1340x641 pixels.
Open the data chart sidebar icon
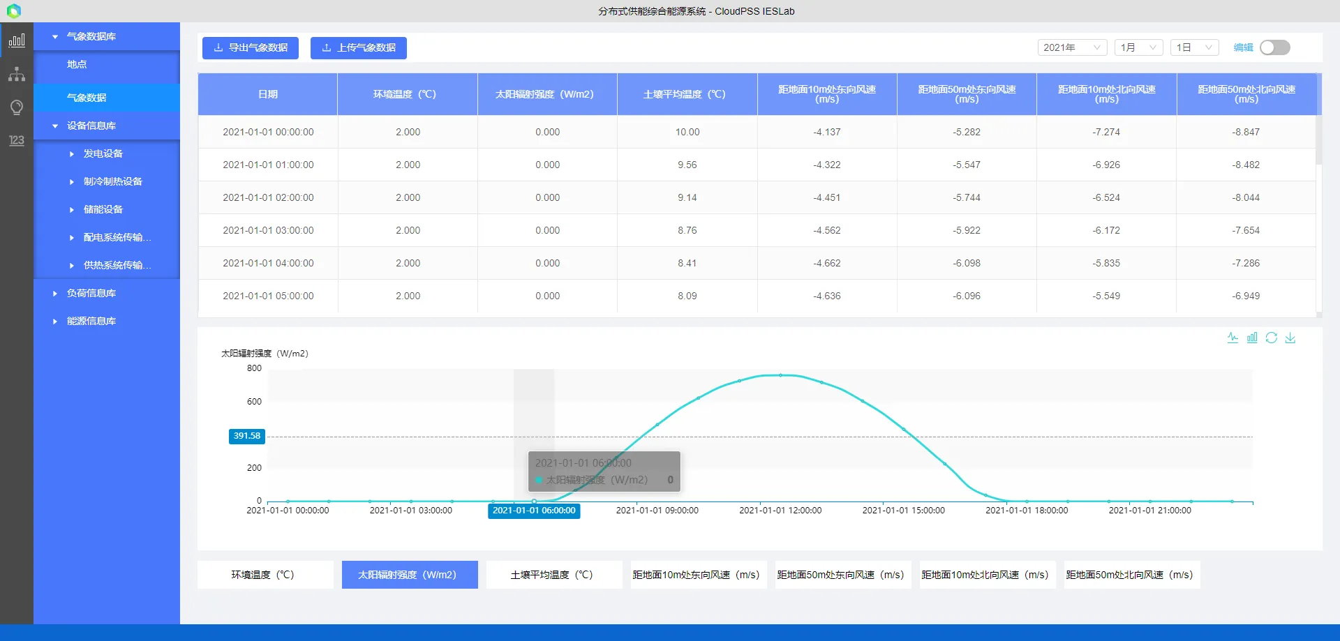pyautogui.click(x=17, y=40)
